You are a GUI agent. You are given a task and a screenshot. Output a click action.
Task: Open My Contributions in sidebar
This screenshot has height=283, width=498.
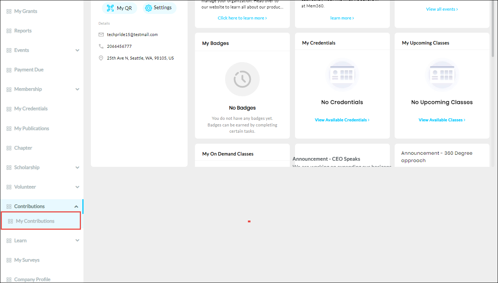coord(35,221)
